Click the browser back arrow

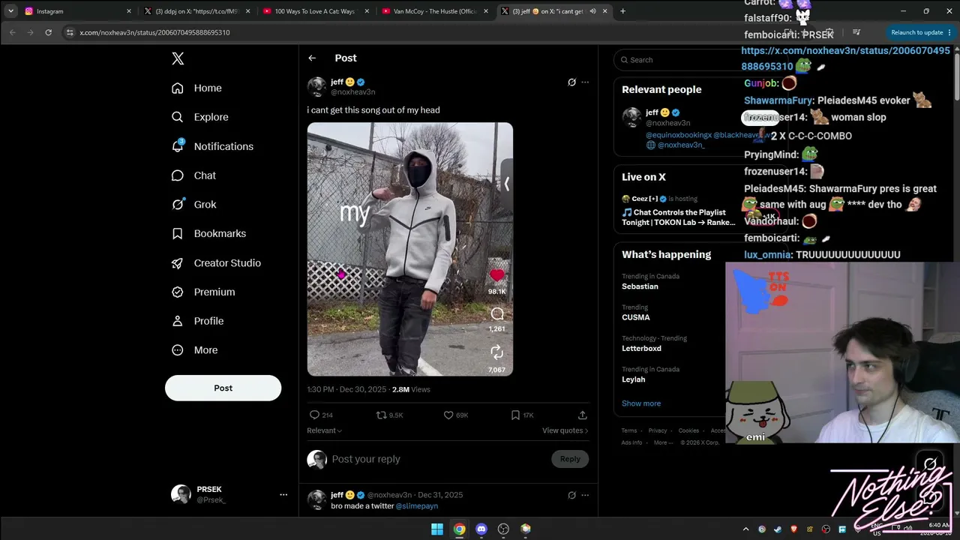point(13,32)
